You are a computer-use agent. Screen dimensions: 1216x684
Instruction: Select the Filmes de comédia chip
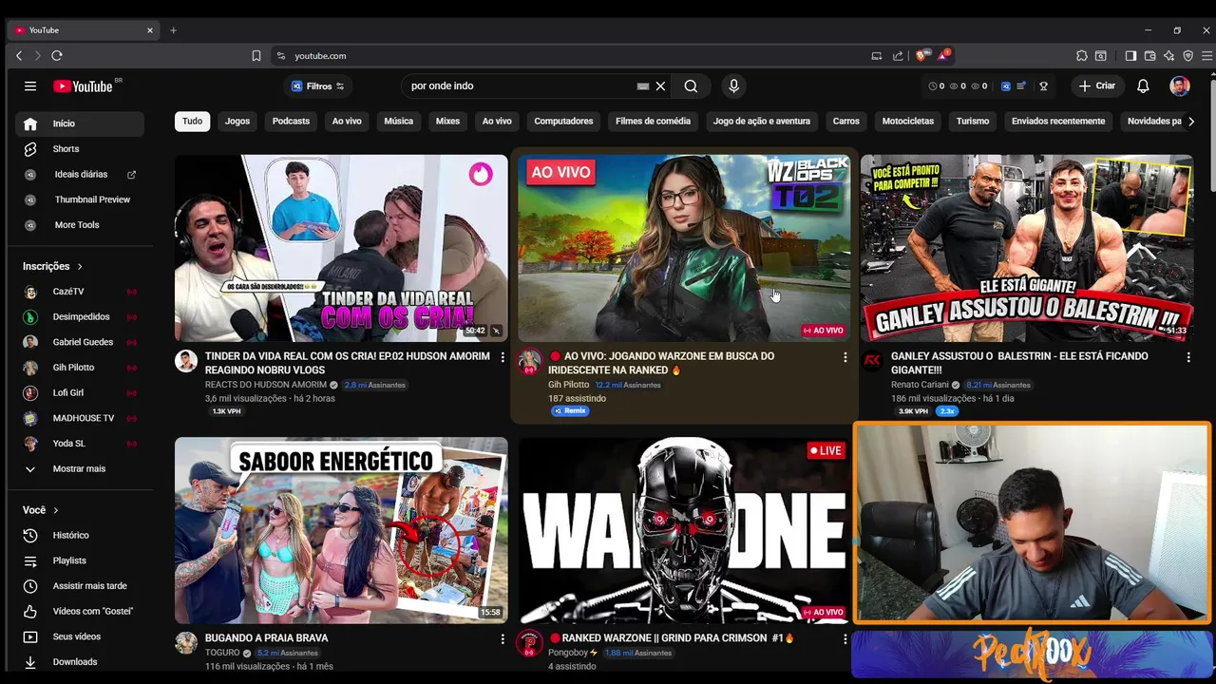(x=653, y=122)
